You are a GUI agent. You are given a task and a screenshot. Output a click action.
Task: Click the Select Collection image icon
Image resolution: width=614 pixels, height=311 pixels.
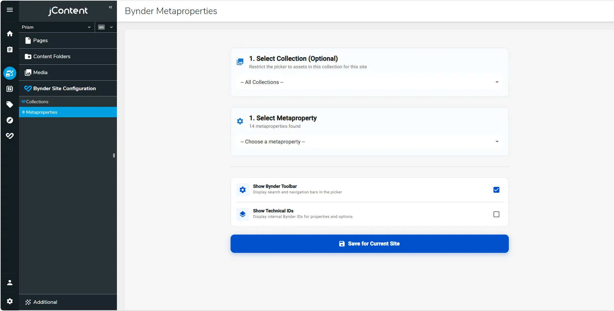point(240,62)
